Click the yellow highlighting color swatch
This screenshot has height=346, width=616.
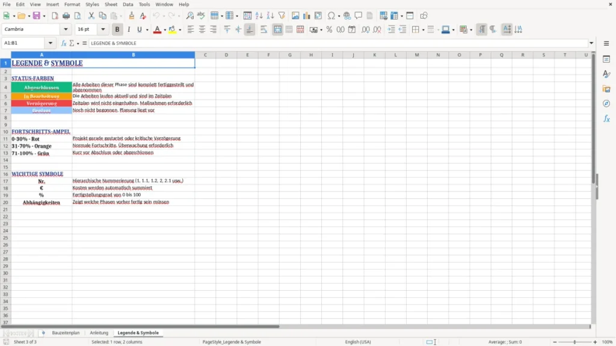[x=173, y=29]
